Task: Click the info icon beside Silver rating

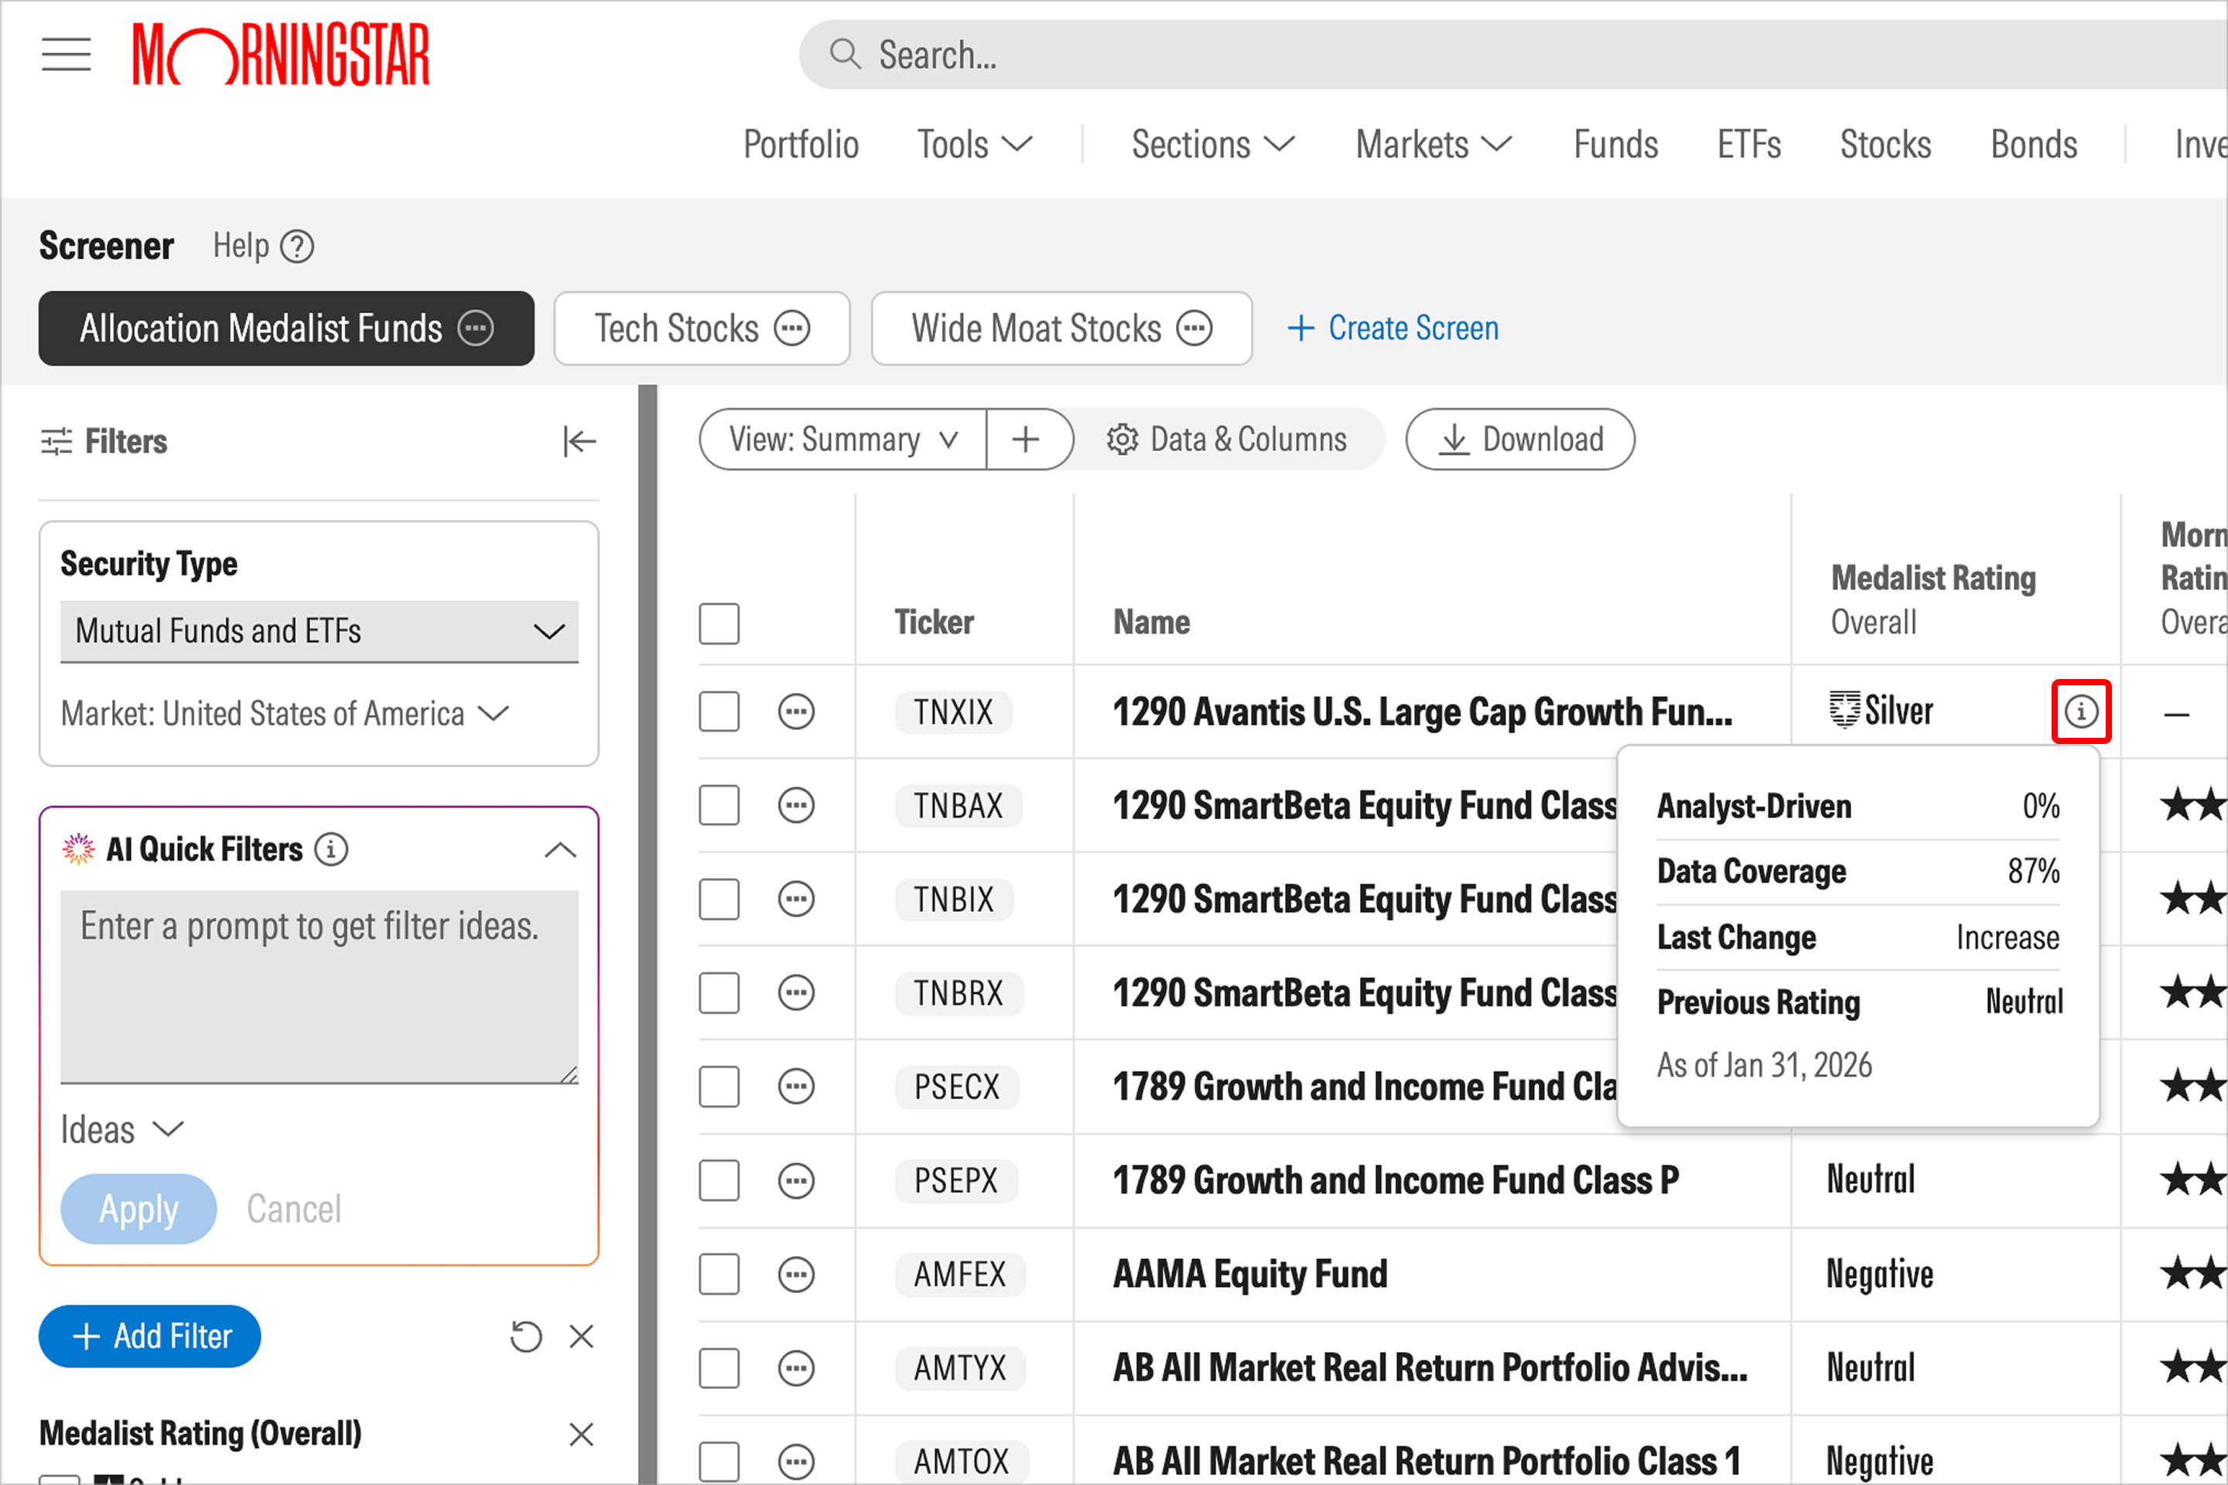Action: click(x=2081, y=712)
